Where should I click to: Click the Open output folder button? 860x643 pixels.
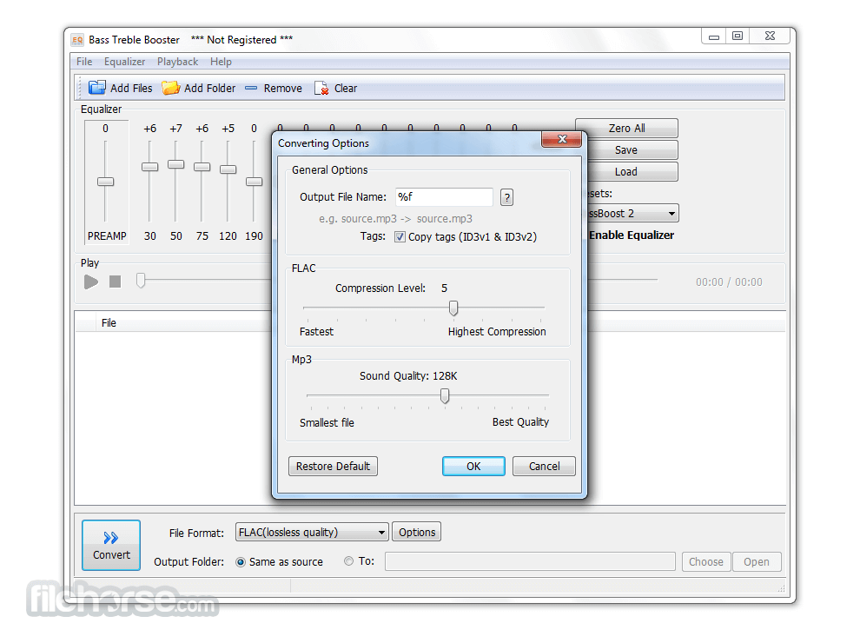(757, 562)
